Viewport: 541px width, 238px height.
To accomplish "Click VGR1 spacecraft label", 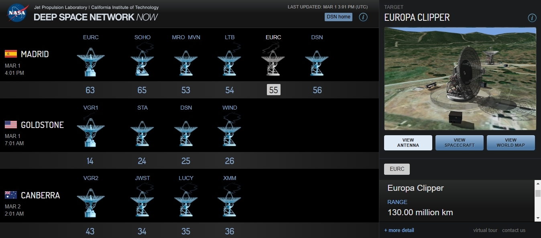I will tap(91, 108).
